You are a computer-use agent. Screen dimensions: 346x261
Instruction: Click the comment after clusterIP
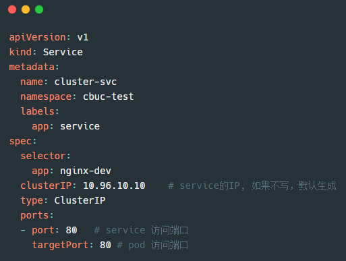pos(252,185)
